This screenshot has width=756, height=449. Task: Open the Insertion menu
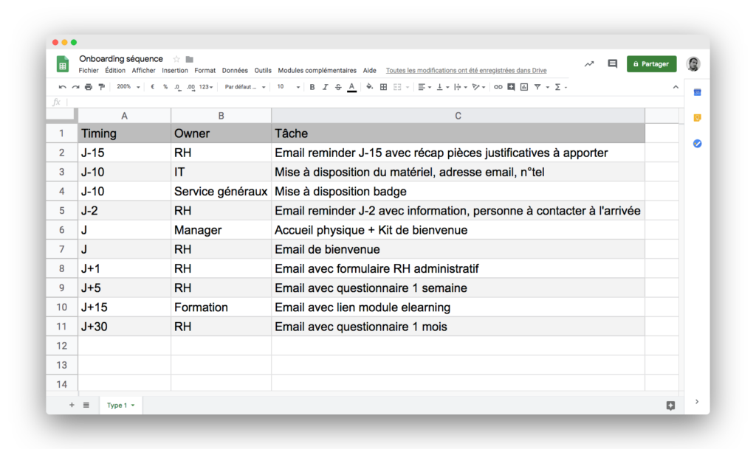(x=175, y=70)
